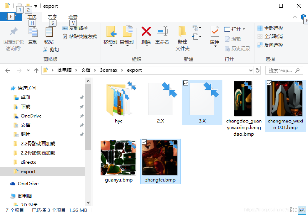Select export folder in sidebar
The height and width of the screenshot is (215, 308).
(x=43, y=172)
